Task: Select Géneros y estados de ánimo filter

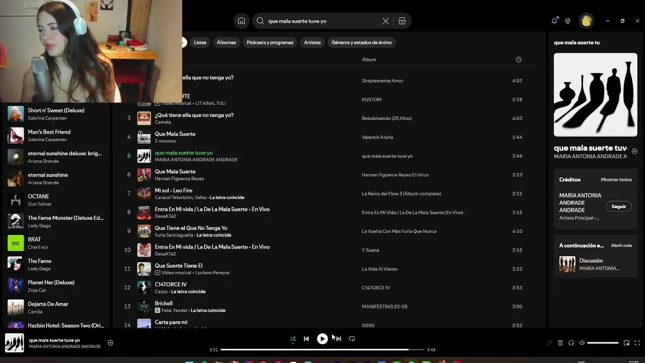Action: (361, 42)
